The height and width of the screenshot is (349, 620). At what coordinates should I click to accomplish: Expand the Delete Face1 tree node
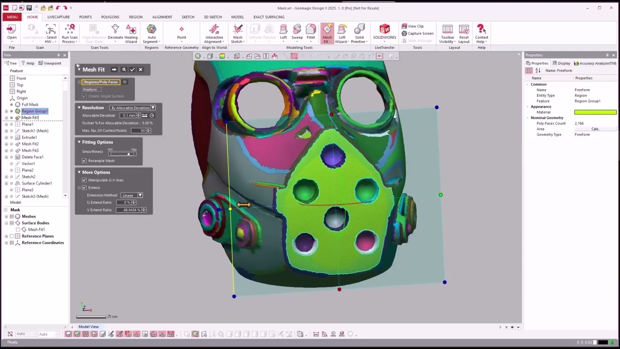click(6, 157)
